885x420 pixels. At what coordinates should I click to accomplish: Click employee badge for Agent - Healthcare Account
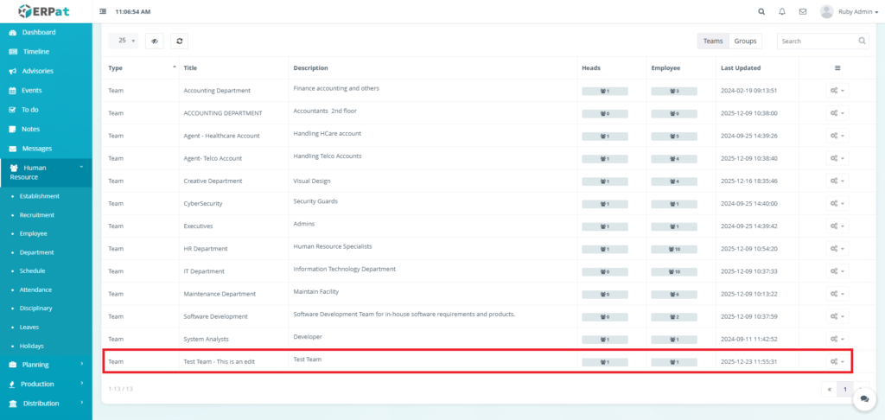click(674, 136)
